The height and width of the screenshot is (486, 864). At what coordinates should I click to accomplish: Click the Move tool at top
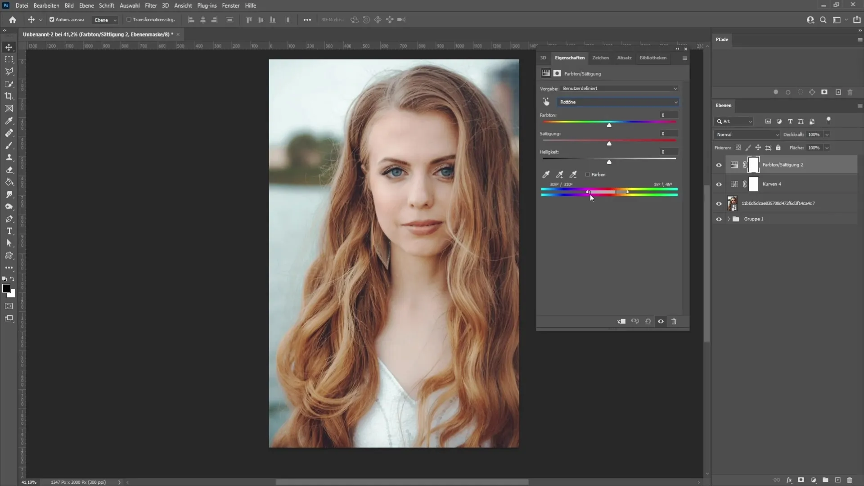(9, 47)
